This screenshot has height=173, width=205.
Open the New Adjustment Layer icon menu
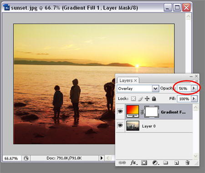click(x=155, y=163)
